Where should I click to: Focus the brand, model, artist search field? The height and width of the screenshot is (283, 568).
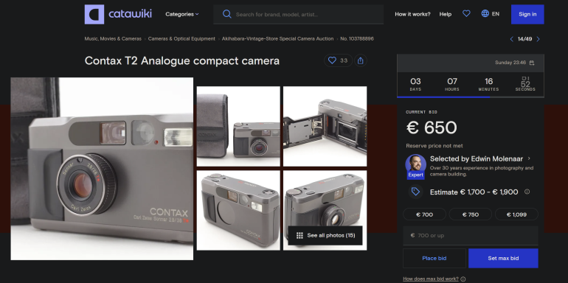(x=298, y=15)
